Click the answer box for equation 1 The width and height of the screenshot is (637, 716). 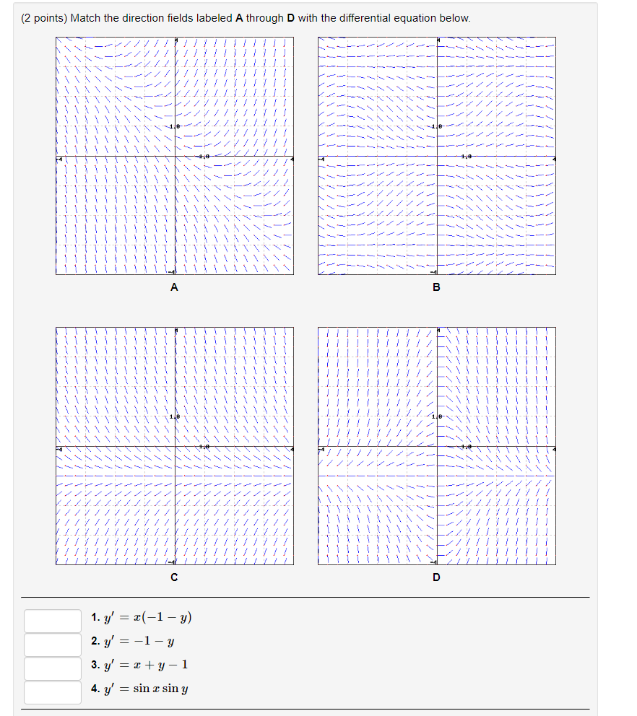(x=51, y=619)
